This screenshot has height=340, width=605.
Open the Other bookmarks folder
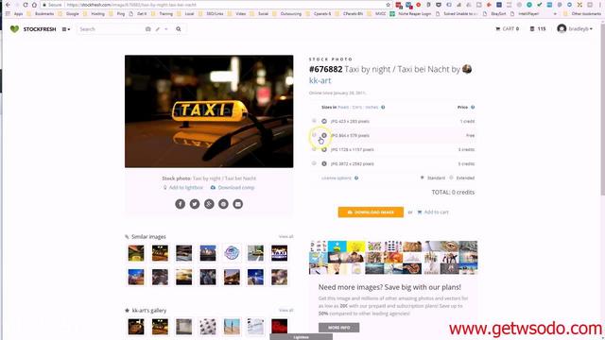(582, 13)
